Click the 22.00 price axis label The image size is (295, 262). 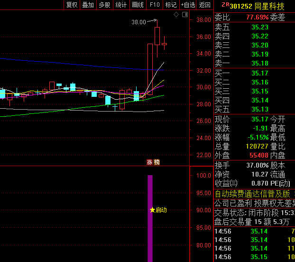point(204,155)
